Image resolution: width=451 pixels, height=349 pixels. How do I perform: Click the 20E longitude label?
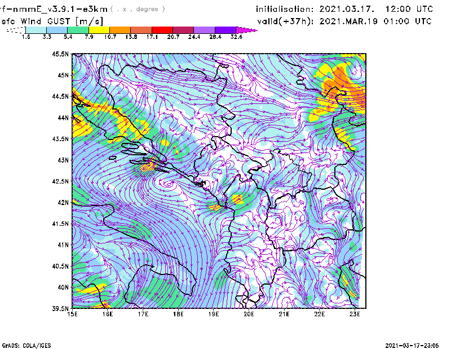(x=249, y=314)
